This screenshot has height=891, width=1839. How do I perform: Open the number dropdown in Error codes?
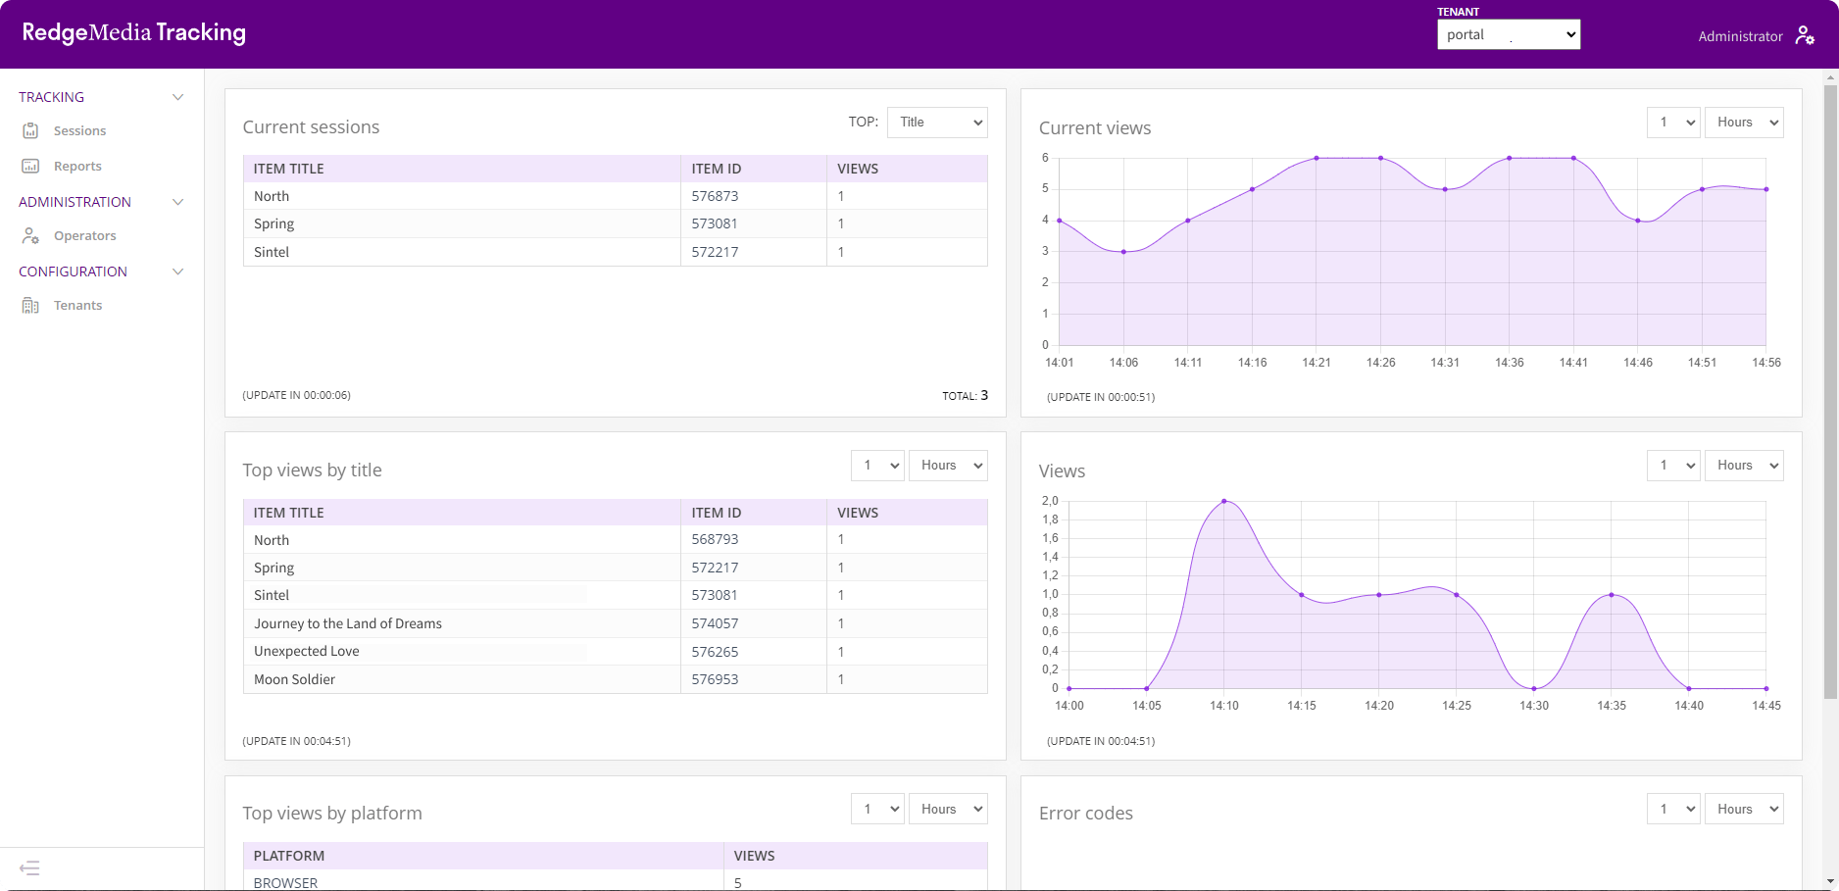point(1673,809)
